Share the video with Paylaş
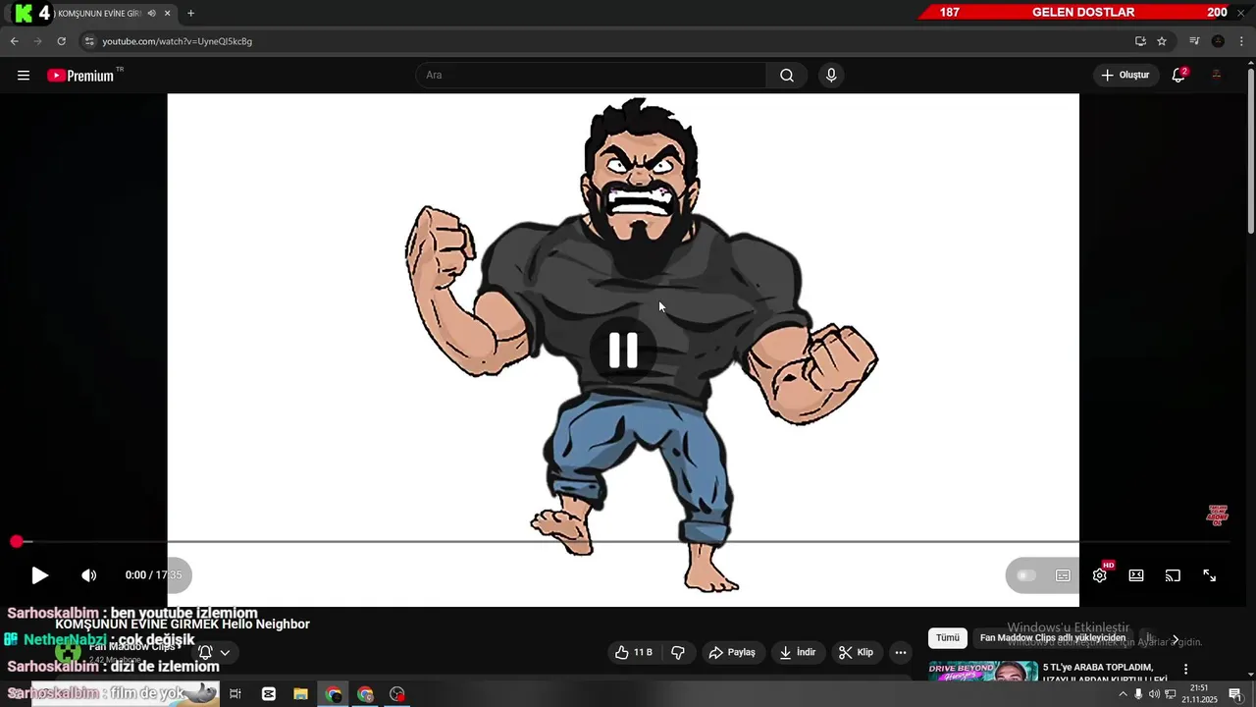1256x707 pixels. [733, 652]
